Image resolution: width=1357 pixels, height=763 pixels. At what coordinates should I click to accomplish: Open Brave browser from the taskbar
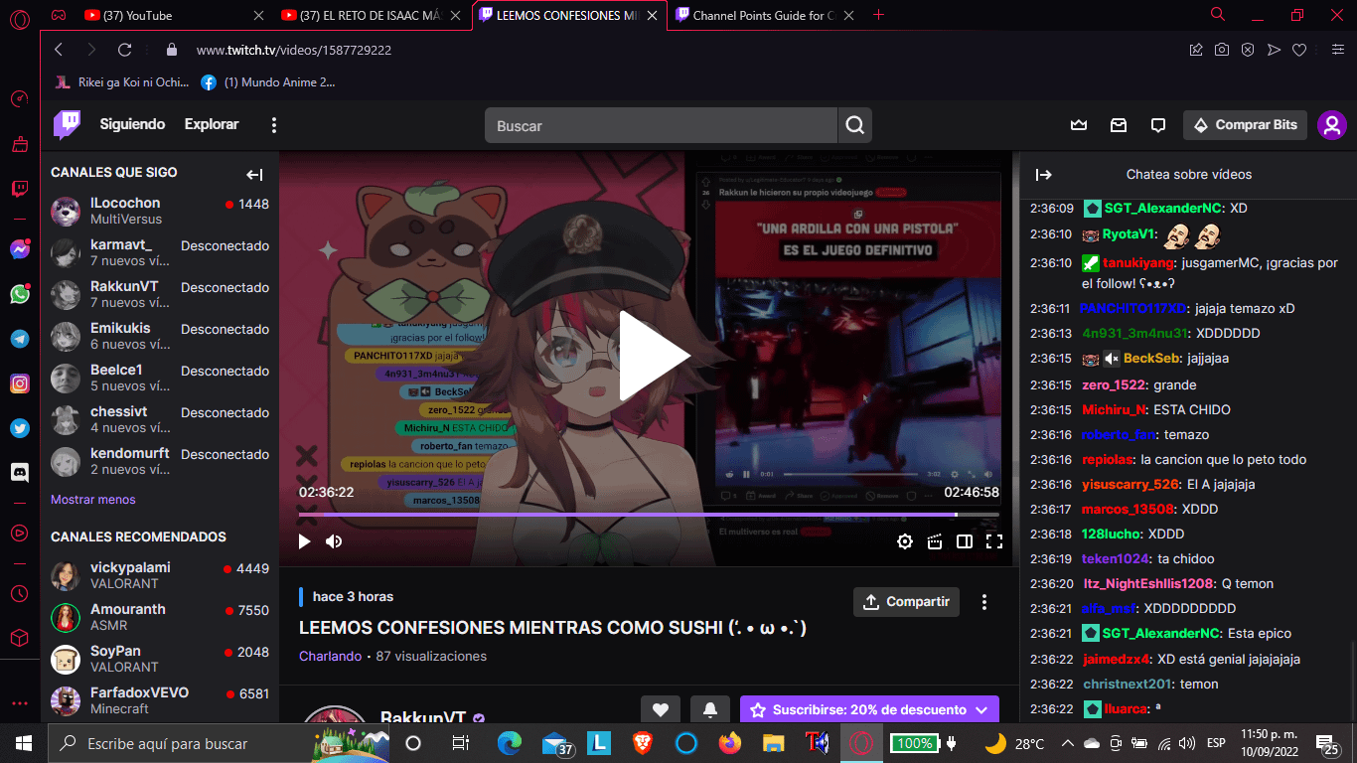(x=643, y=742)
